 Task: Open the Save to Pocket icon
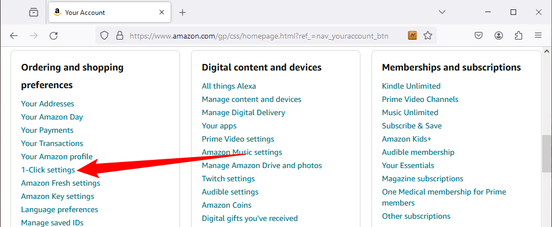tap(479, 36)
